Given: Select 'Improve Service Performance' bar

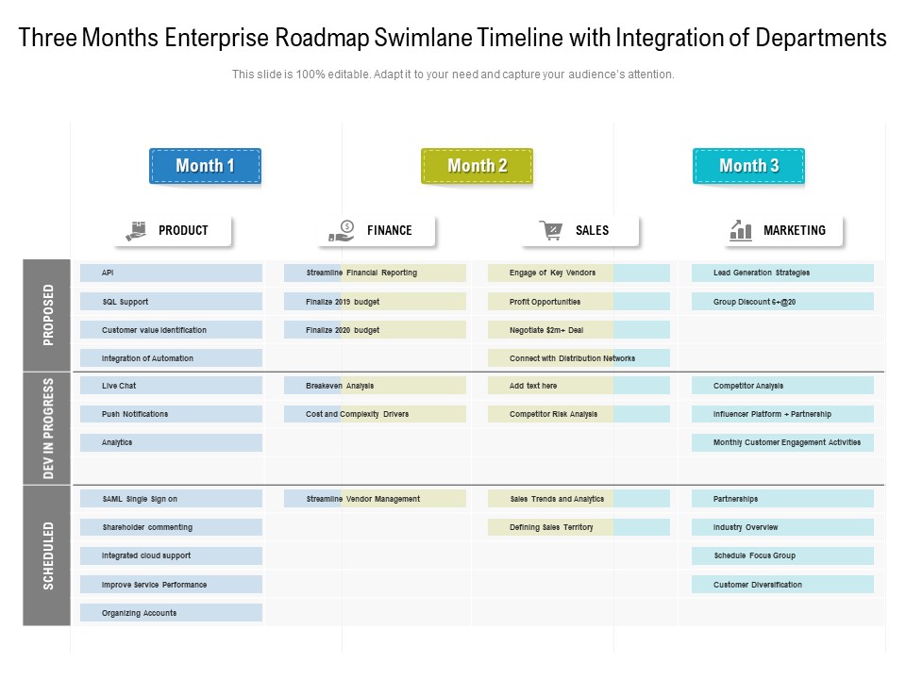Looking at the screenshot, I should (171, 585).
